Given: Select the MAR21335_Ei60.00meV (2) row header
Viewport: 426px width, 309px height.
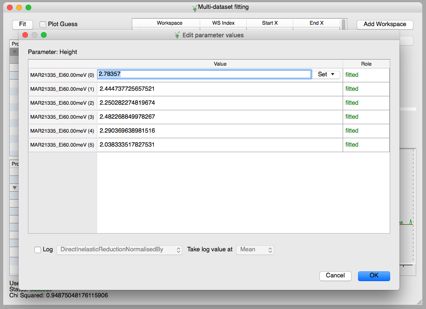Looking at the screenshot, I should [x=62, y=103].
